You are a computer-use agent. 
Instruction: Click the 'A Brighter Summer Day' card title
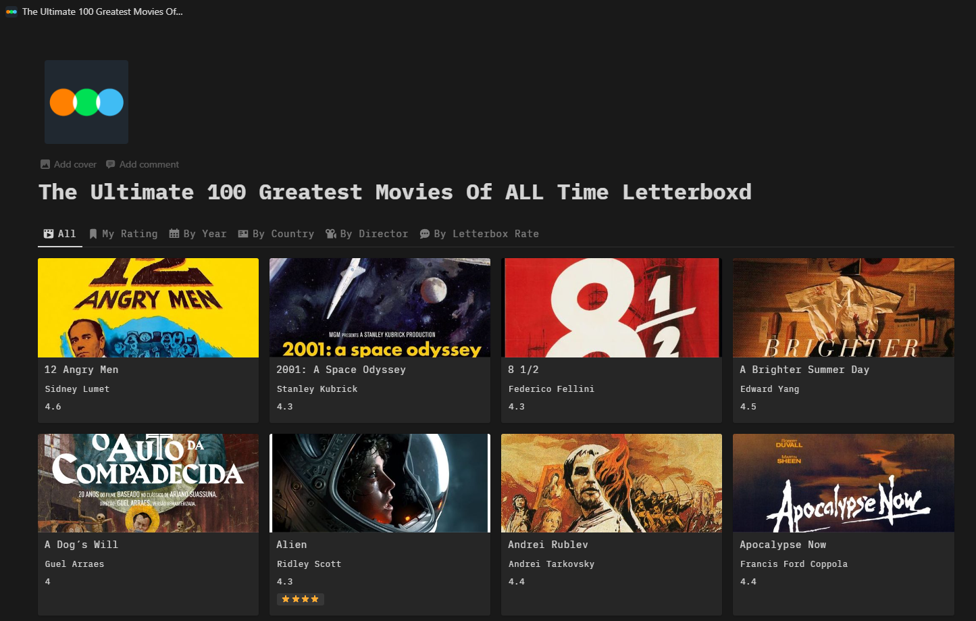(x=804, y=370)
